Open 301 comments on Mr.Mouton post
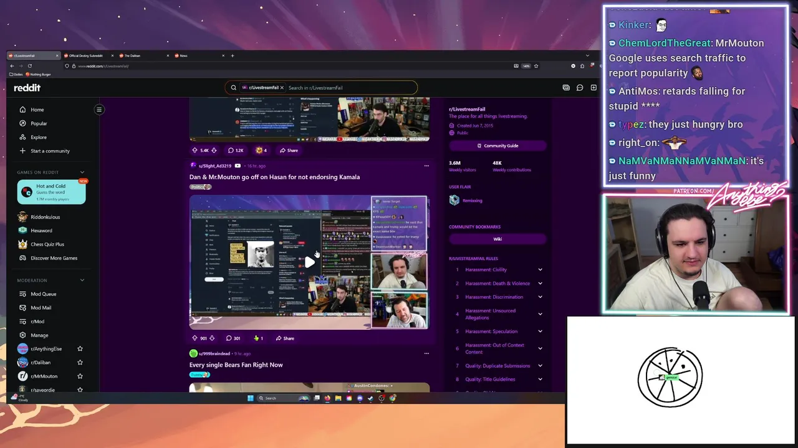 click(233, 338)
